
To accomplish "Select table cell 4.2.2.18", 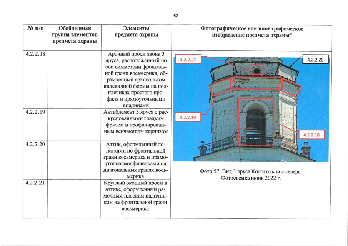I will click(36, 55).
